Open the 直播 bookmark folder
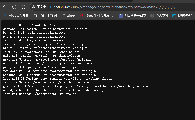195x120 pixels. point(39,16)
